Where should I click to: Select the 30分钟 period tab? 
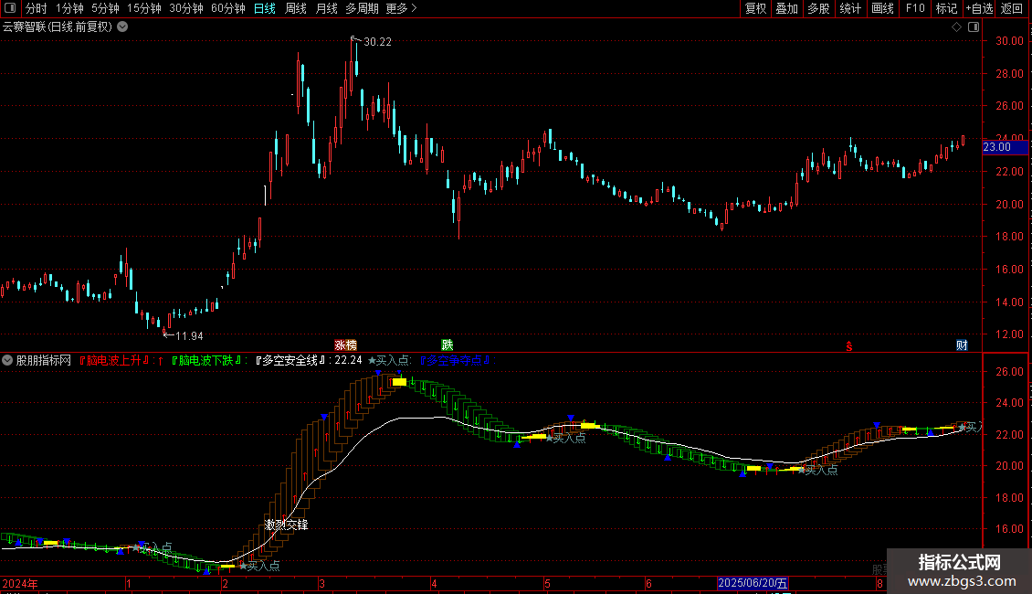pos(186,8)
